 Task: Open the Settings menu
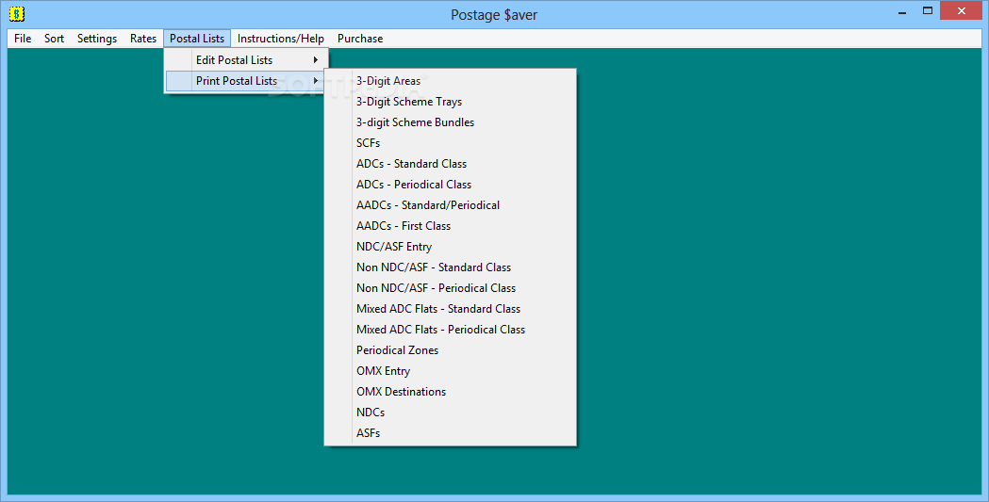coord(97,39)
